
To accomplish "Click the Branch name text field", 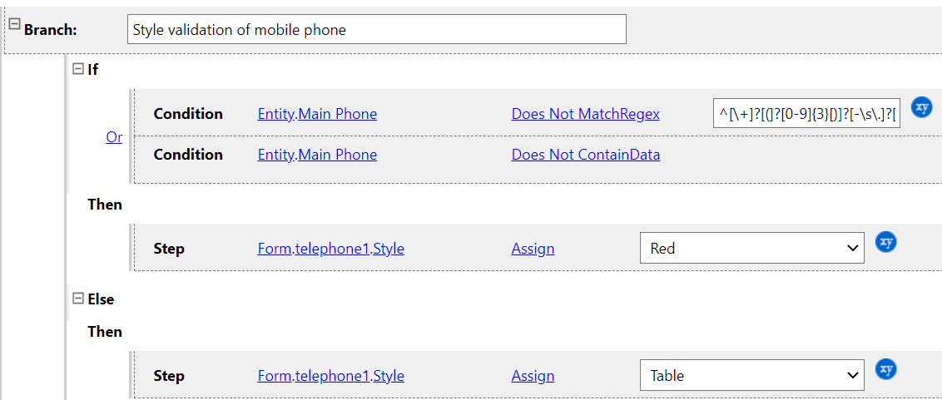I will tap(376, 30).
